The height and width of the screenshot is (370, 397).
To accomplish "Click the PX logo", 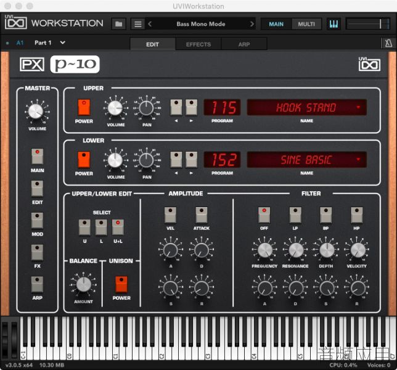I will click(x=32, y=64).
